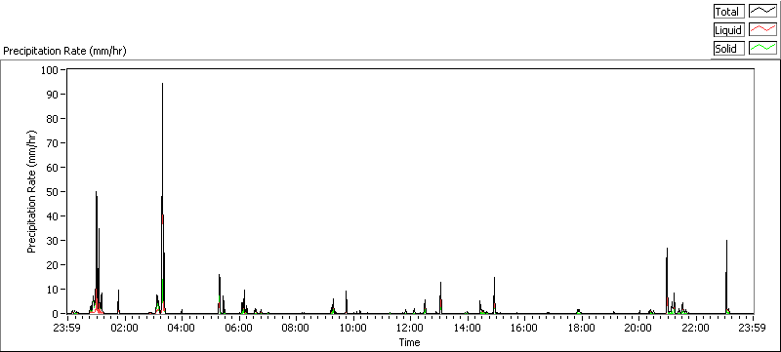Open the green Solid plot line sample

point(763,49)
